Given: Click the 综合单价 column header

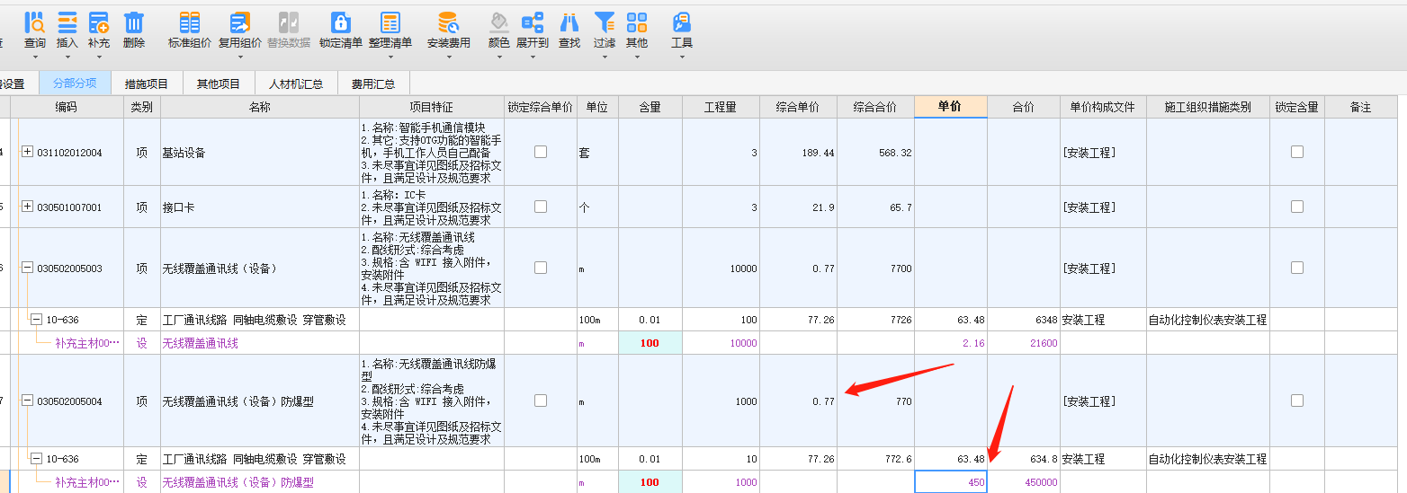Looking at the screenshot, I should pyautogui.click(x=799, y=107).
